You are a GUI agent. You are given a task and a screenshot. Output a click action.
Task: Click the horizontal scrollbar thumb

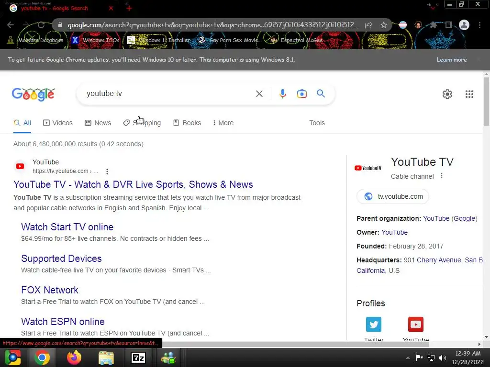tap(295, 344)
